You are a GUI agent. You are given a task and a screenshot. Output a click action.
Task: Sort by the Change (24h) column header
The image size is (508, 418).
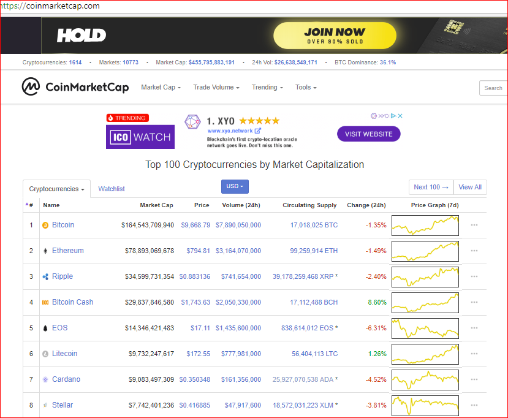(366, 205)
